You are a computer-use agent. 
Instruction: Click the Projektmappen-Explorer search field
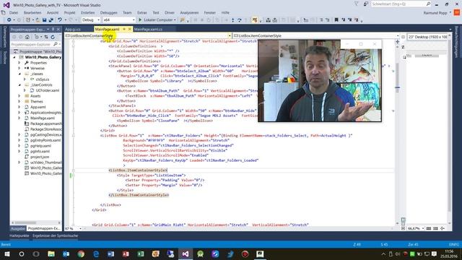point(32,44)
